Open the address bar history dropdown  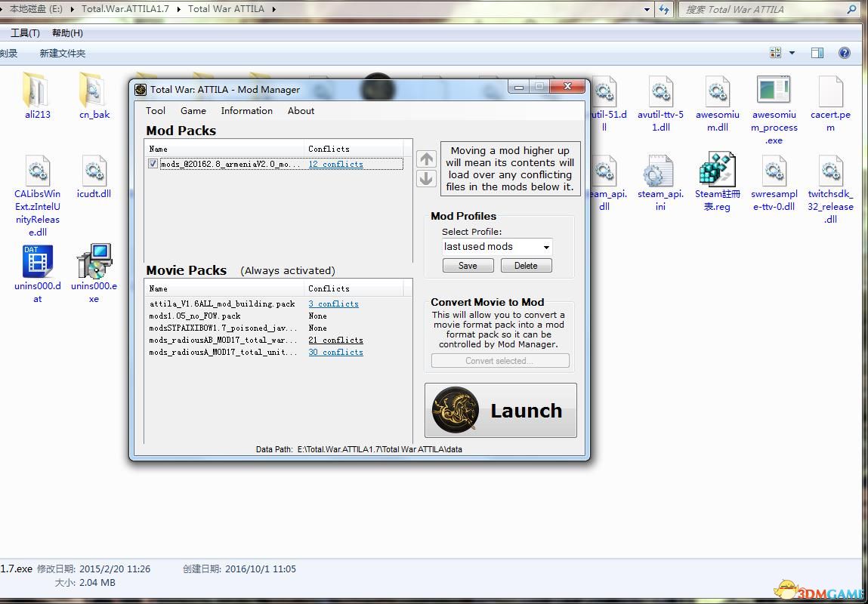[647, 9]
